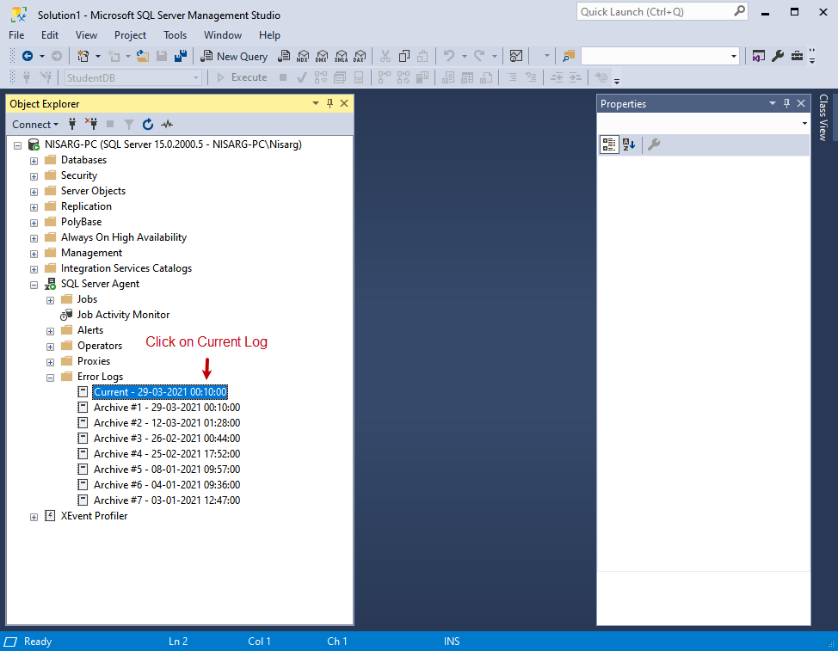Click the MDX query icon

point(303,56)
